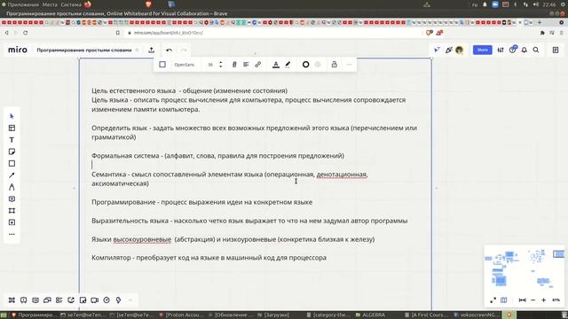Screen dimensions: 568x319
Task: Open the chat/cards icon in bottom toolbar
Action: pyautogui.click(x=47, y=300)
